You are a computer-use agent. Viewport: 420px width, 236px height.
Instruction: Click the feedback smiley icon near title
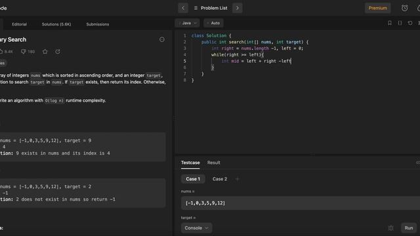click(162, 39)
